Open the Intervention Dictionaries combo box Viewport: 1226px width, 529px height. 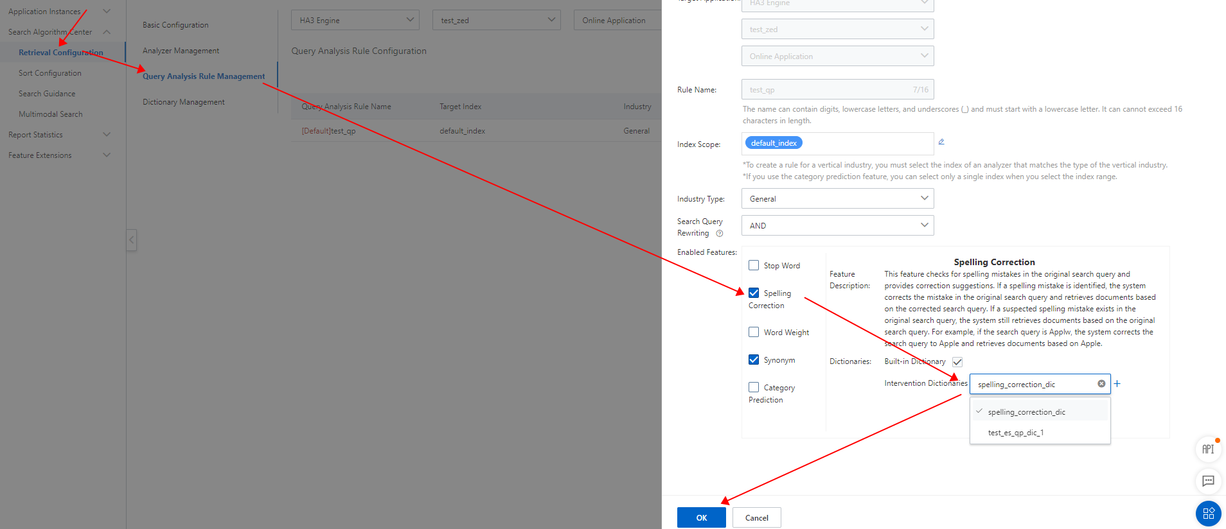1040,384
